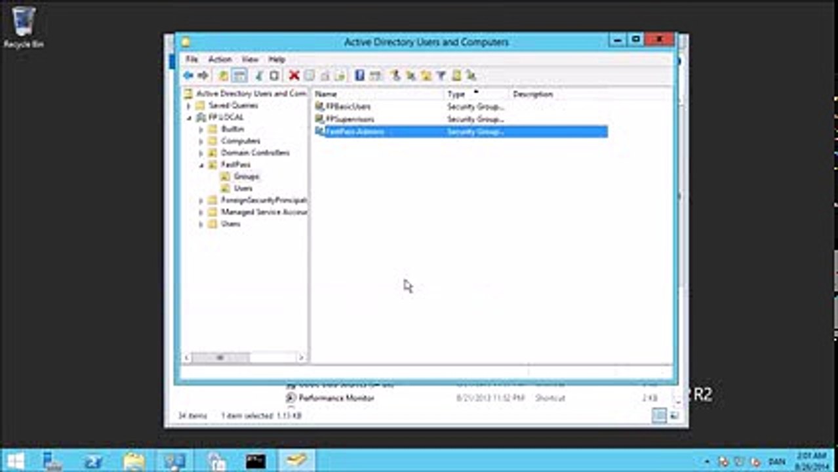Open the Windows Start button
Screen dimensions: 838x472
click(16, 461)
